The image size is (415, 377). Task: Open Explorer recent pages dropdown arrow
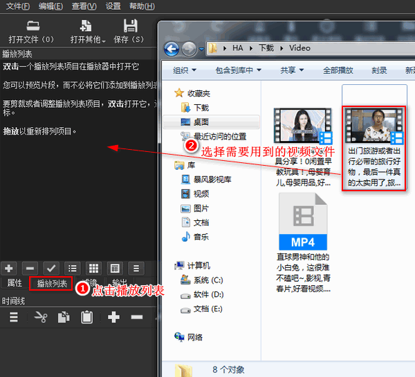[x=201, y=49]
